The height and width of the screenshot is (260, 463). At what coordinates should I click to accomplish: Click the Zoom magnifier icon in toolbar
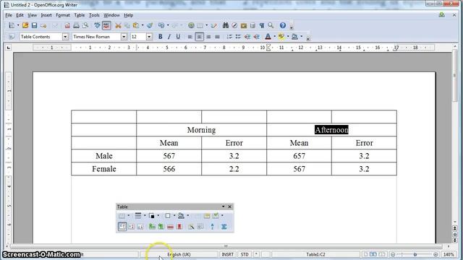[271, 26]
